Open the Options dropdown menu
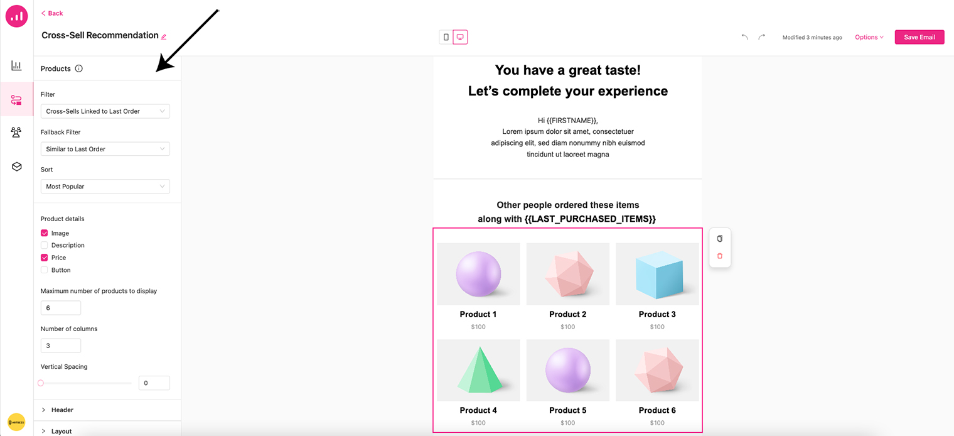The height and width of the screenshot is (436, 954). pyautogui.click(x=869, y=37)
